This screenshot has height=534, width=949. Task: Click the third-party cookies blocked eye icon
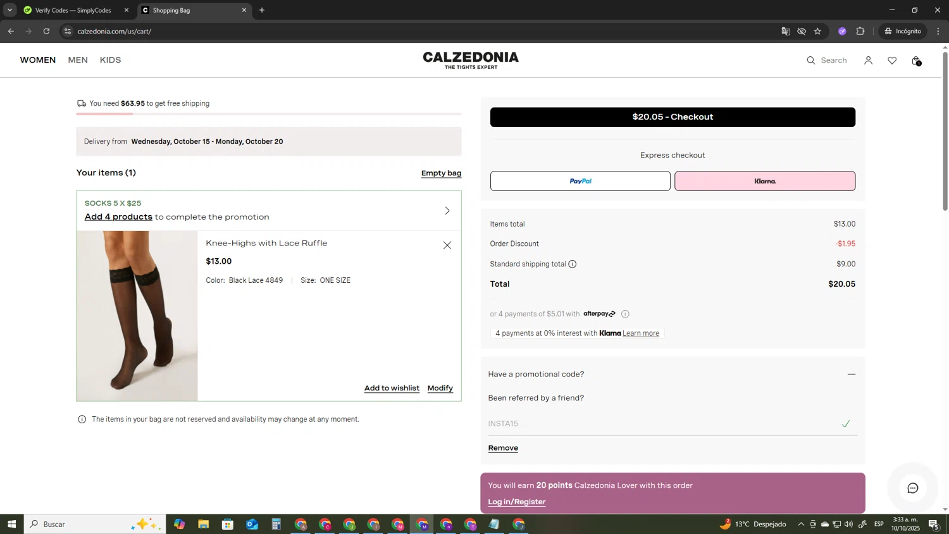point(802,31)
